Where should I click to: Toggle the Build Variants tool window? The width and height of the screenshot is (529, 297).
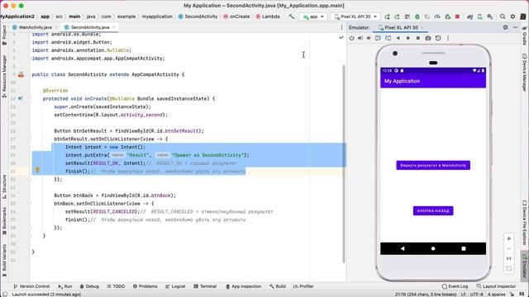tap(4, 261)
